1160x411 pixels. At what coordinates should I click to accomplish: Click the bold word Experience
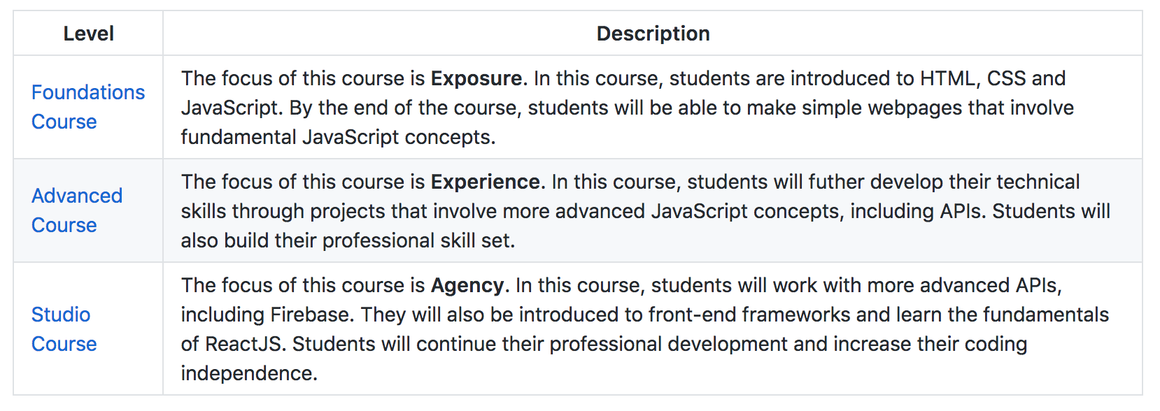[x=486, y=182]
